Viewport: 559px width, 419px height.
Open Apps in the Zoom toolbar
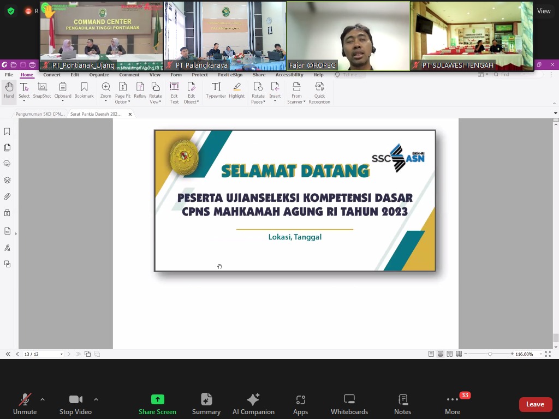point(301,404)
